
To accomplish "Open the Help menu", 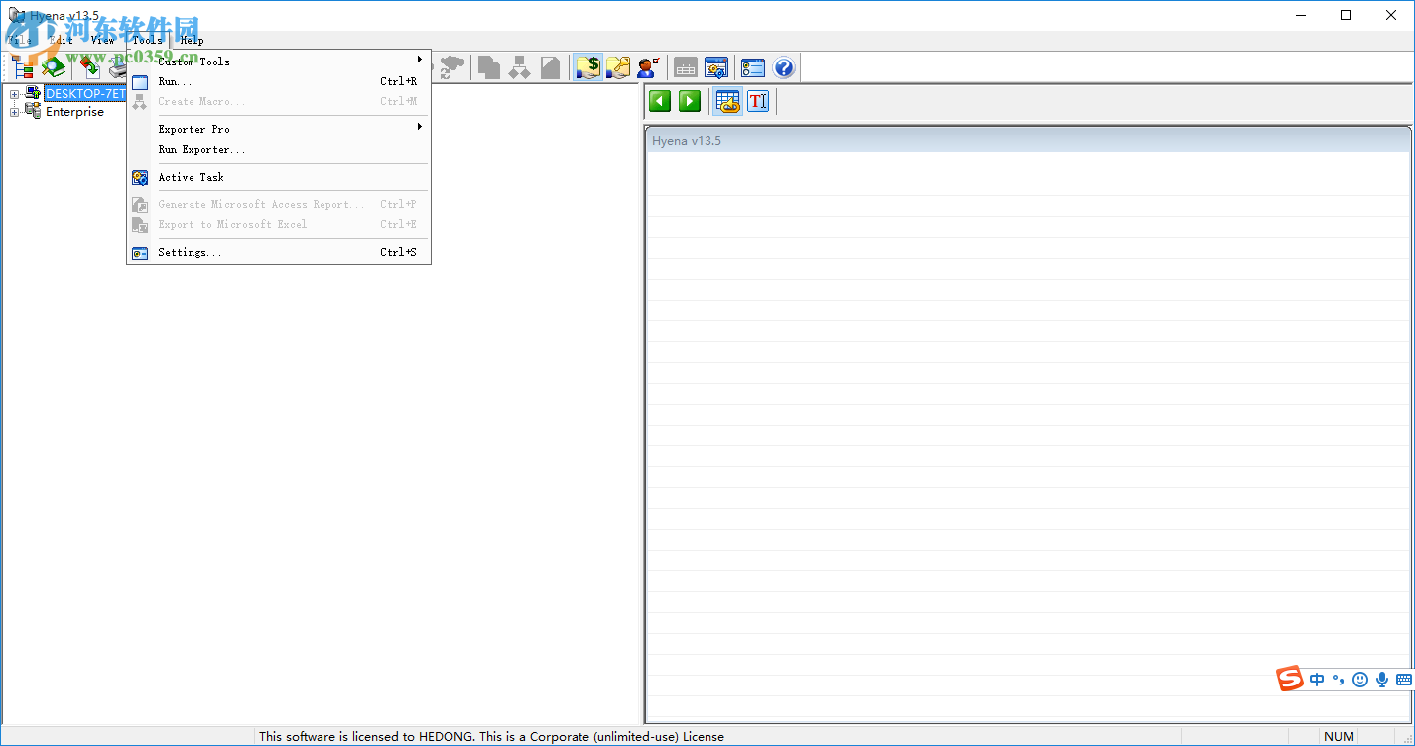I will [192, 40].
